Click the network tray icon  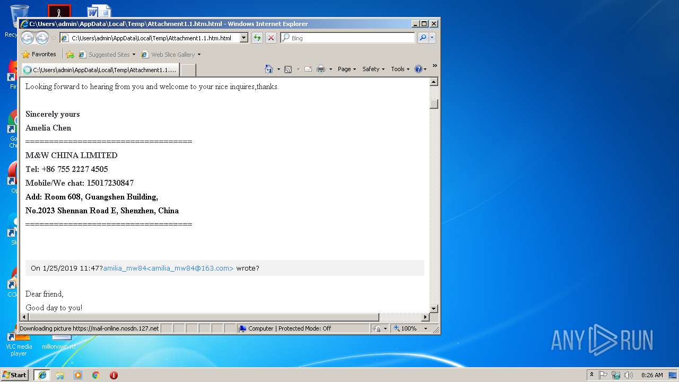tap(616, 375)
